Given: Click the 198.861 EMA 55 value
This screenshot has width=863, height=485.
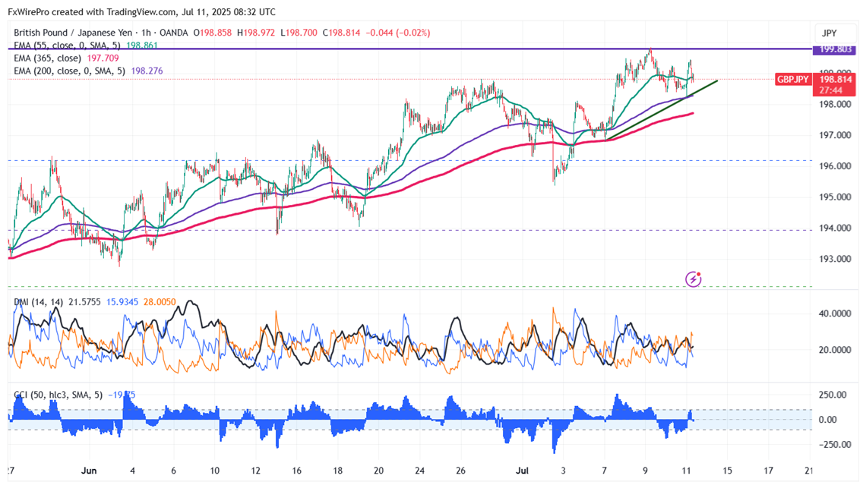Looking at the screenshot, I should (142, 45).
